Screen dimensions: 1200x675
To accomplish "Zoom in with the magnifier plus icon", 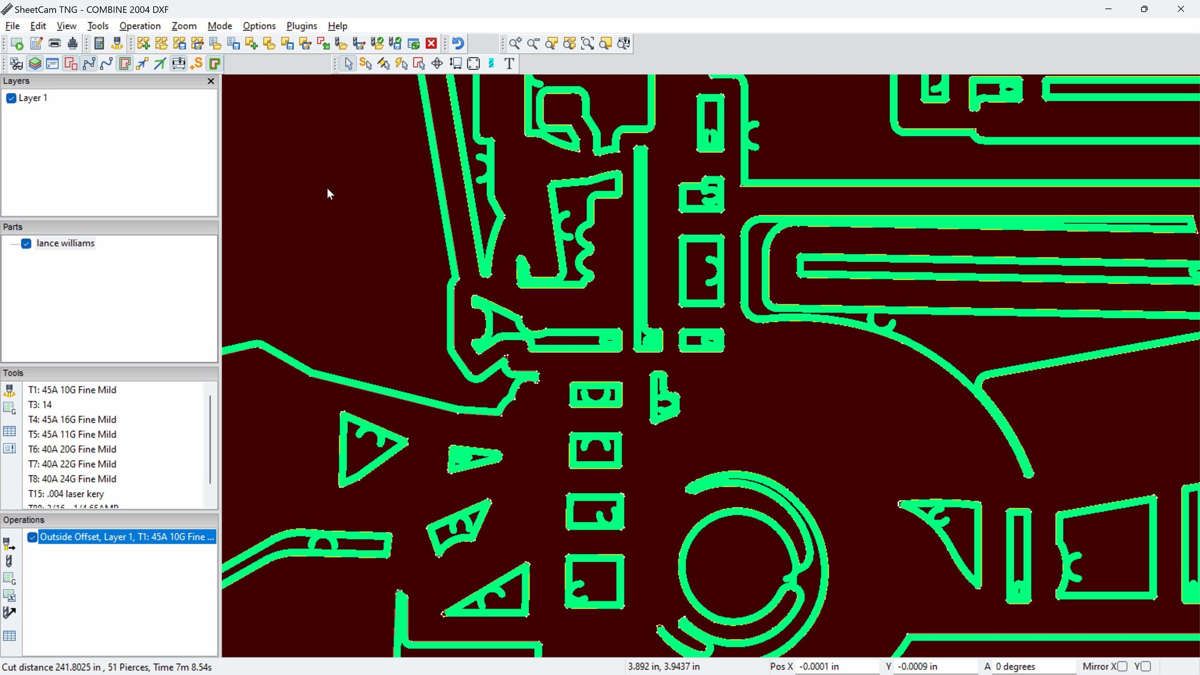I will (515, 44).
